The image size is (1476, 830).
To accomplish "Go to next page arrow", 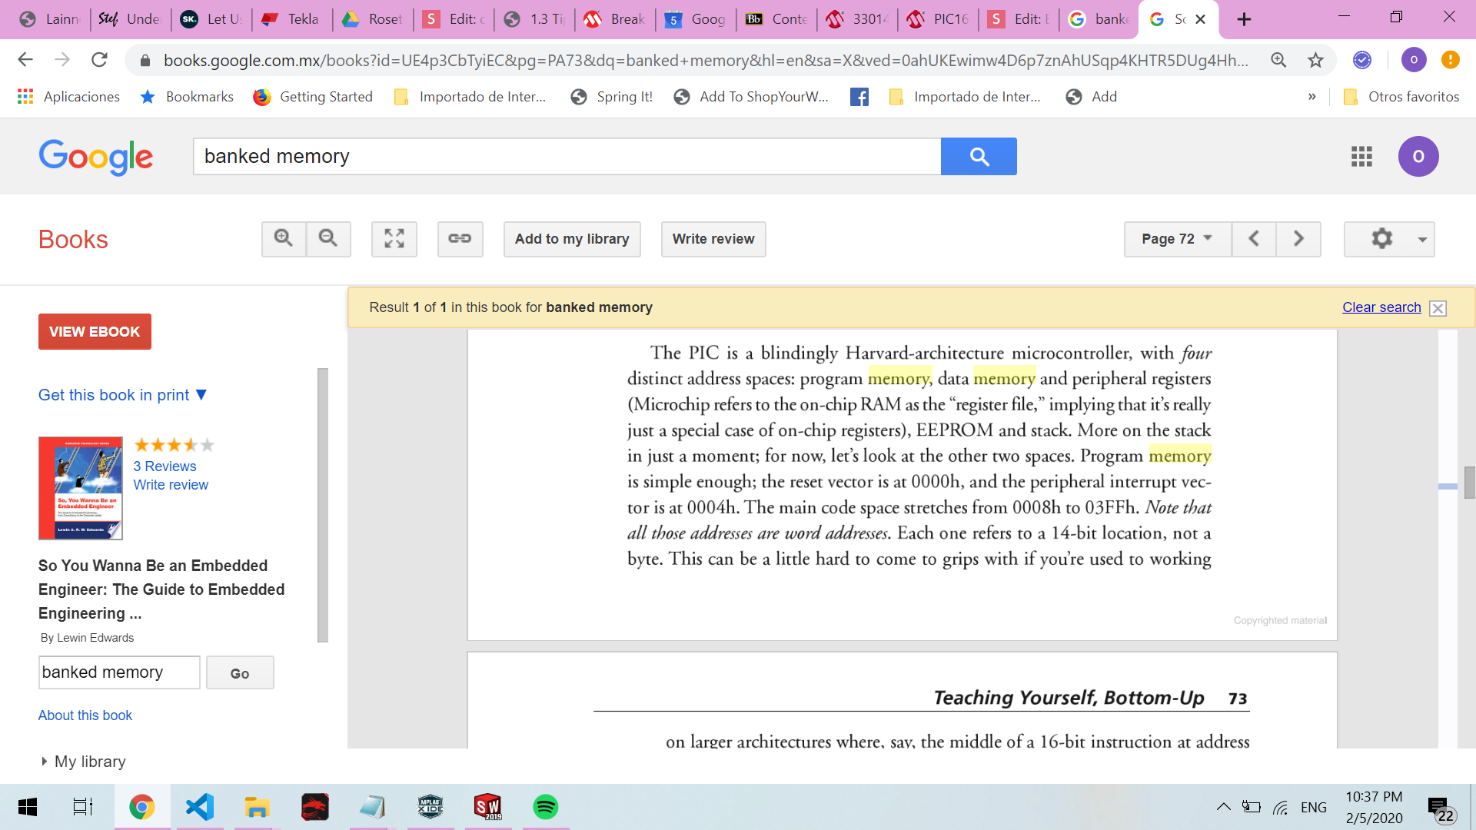I will pos(1298,239).
